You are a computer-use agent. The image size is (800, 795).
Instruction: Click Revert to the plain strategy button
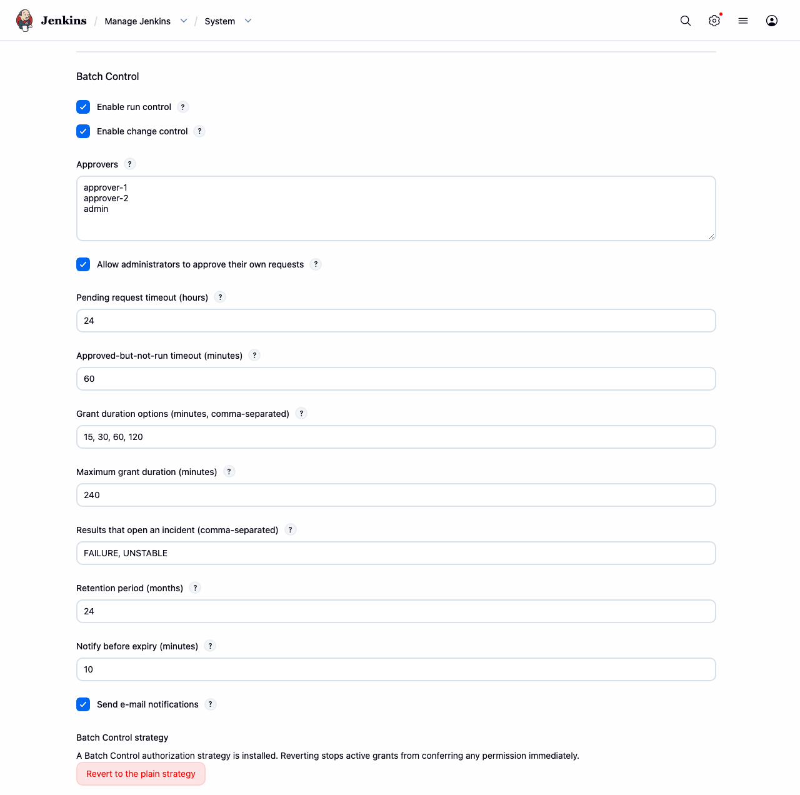(x=141, y=774)
